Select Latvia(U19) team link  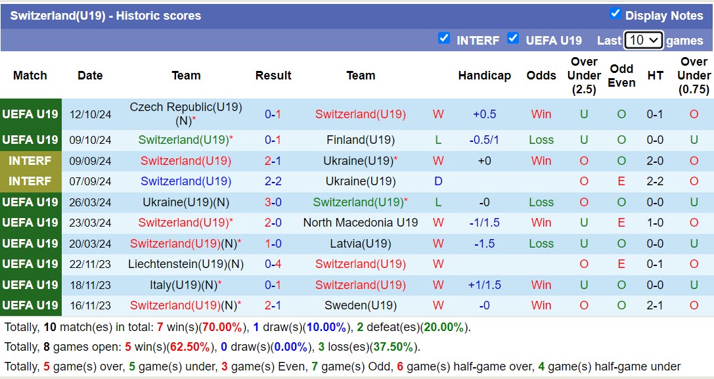(x=361, y=244)
